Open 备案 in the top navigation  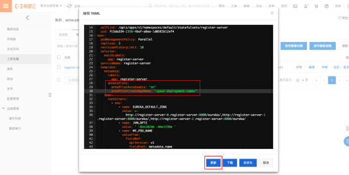[247, 6]
